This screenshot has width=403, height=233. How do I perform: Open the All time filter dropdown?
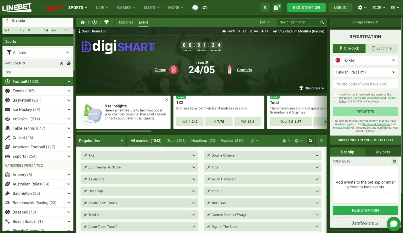38,53
